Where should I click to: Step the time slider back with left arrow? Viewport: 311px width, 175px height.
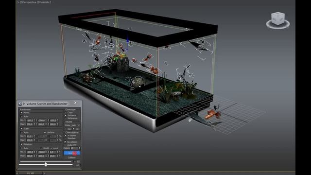(17, 173)
